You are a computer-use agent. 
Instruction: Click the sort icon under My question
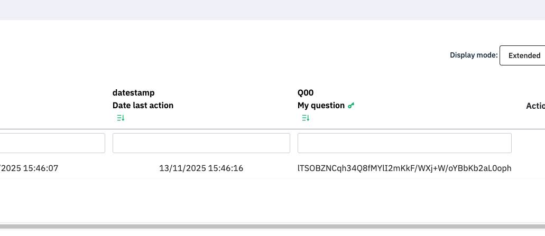point(306,118)
